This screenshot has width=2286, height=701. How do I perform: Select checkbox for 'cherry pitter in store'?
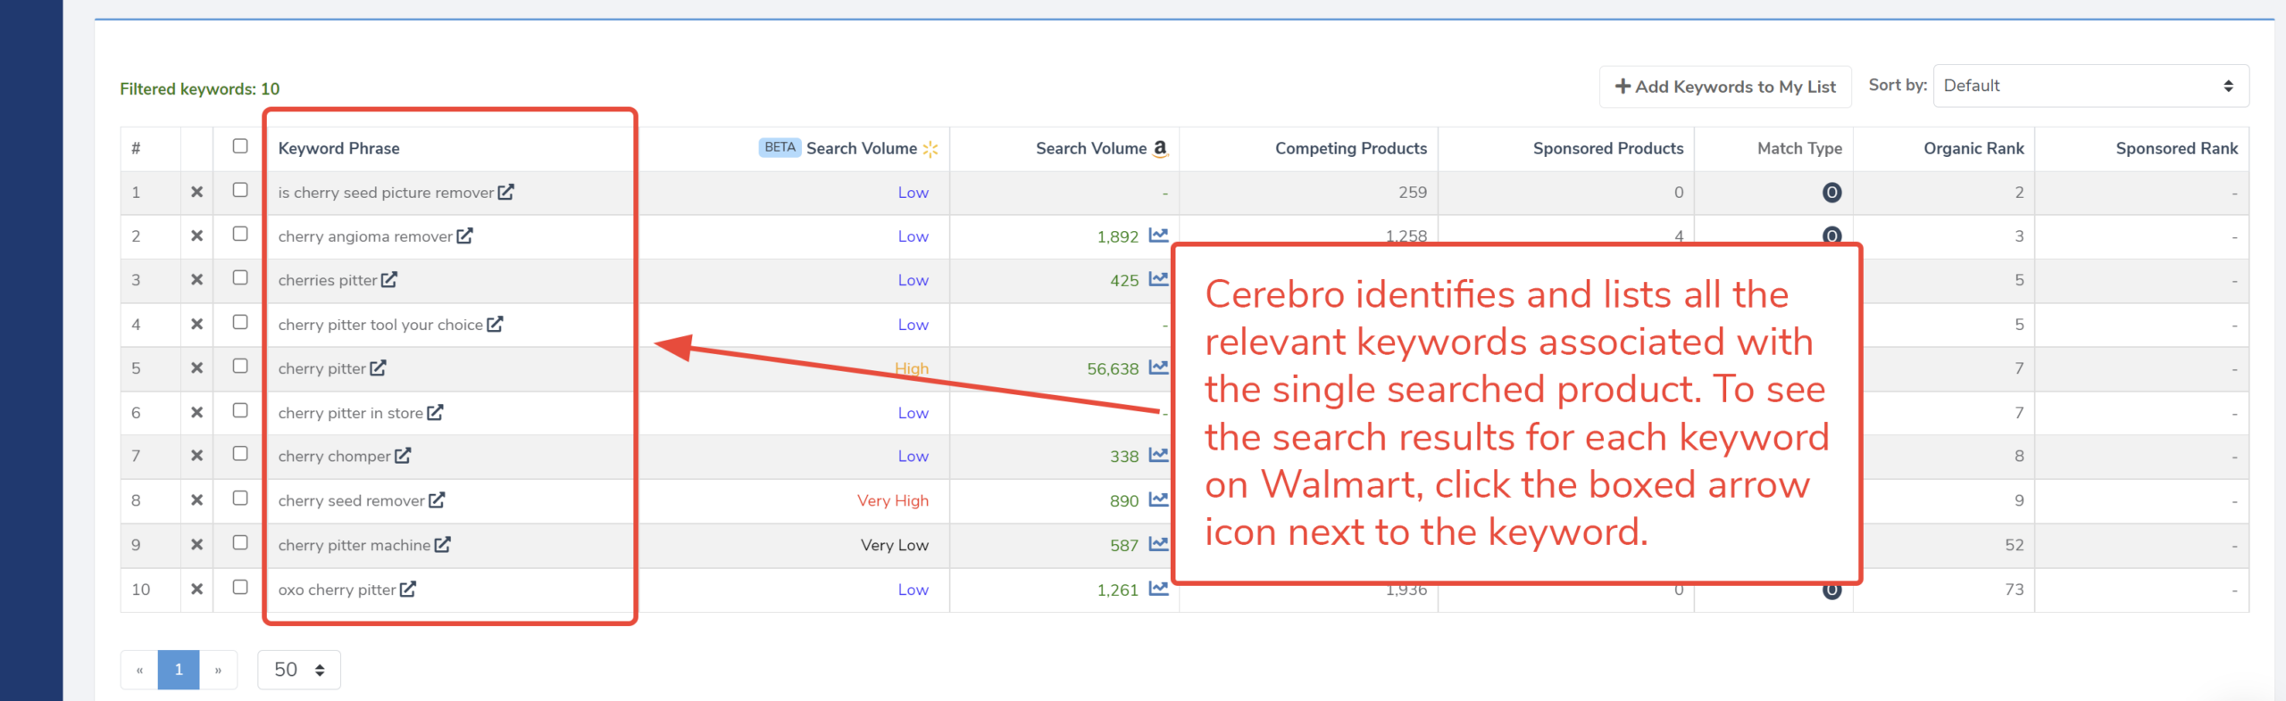click(240, 410)
